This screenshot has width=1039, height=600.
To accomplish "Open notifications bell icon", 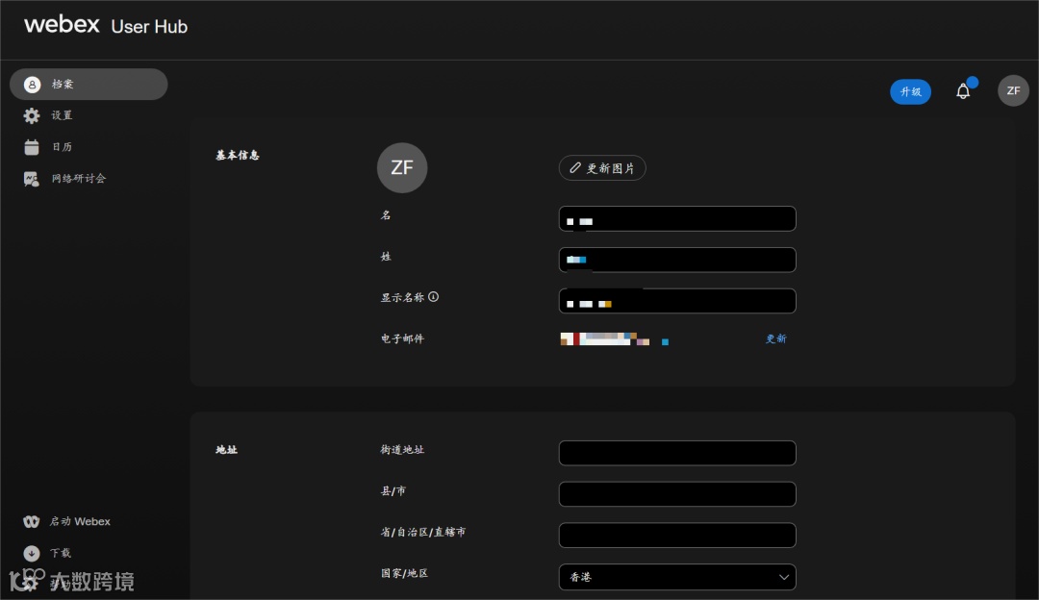I will coord(963,90).
